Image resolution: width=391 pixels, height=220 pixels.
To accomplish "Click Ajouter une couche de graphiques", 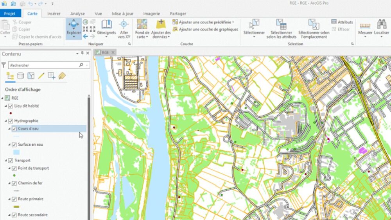I will [206, 29].
